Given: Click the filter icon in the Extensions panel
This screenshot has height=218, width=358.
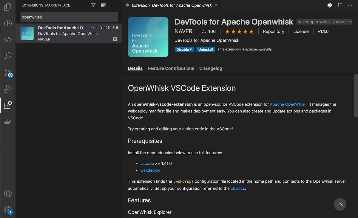Looking at the screenshot, I should point(93,5).
